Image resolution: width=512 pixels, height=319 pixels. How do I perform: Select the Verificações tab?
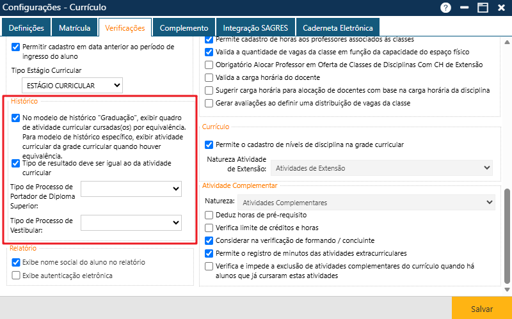point(125,27)
